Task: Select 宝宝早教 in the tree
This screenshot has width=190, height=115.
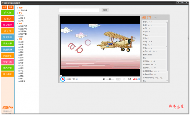Action: 23,34
